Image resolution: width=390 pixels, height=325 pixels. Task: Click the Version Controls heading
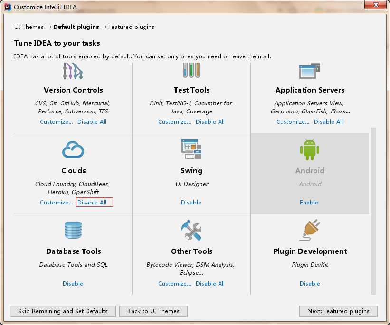coord(73,90)
